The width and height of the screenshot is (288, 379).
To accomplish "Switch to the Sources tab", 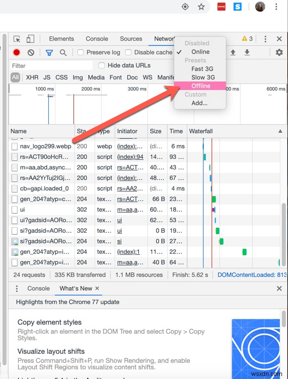I will pos(131,39).
